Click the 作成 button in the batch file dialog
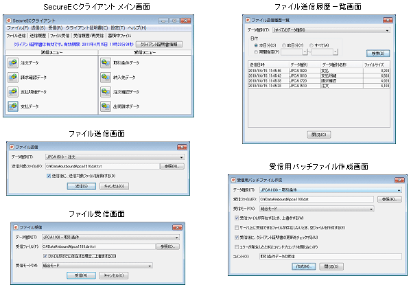This screenshot has height=289, width=411. (x=304, y=266)
